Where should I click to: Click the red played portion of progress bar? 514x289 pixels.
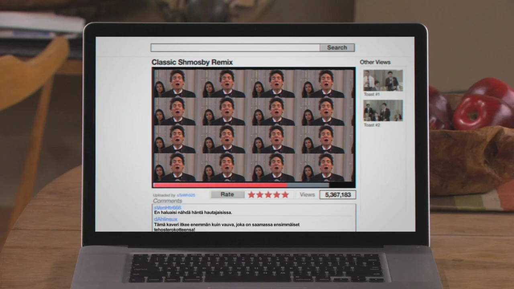tap(220, 185)
